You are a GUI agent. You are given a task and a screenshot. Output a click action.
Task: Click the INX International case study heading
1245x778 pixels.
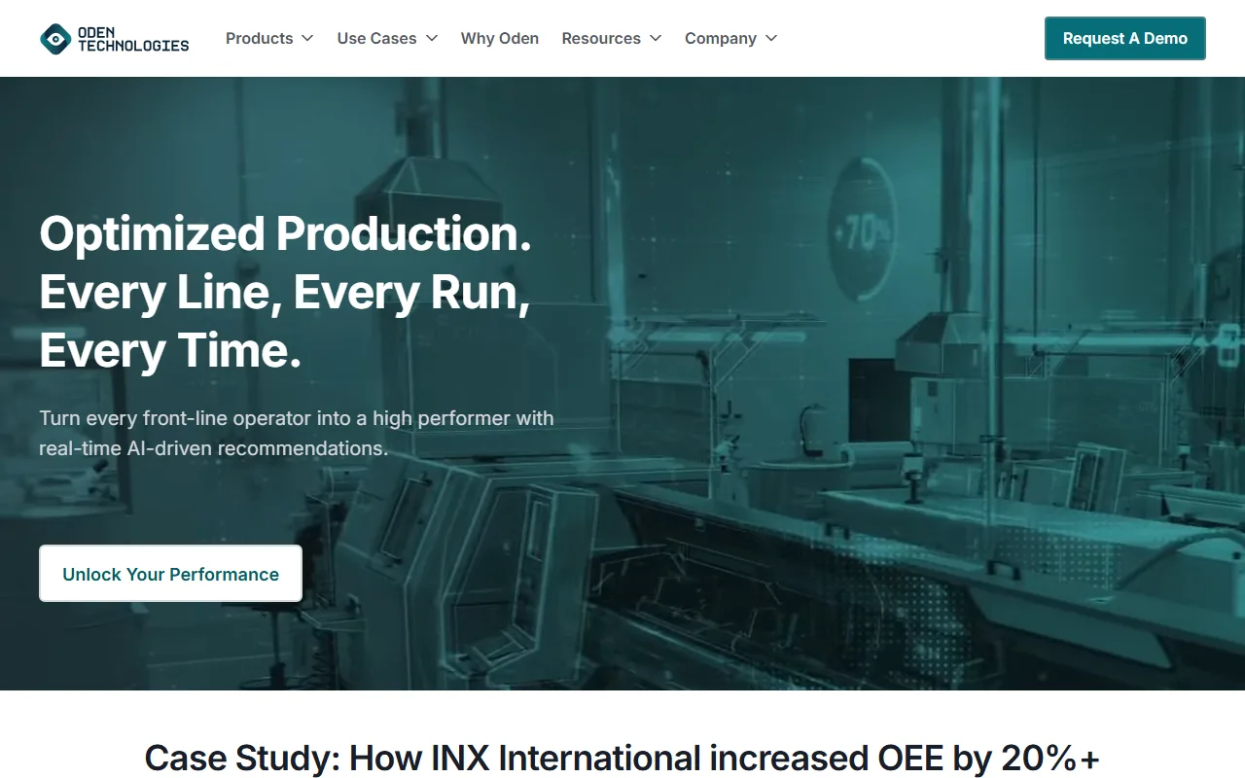click(x=622, y=759)
